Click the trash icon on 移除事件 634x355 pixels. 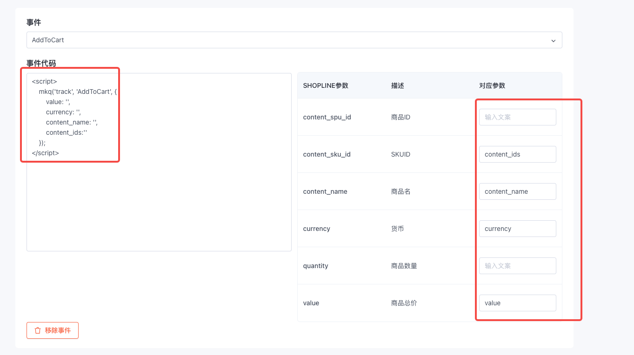click(38, 330)
